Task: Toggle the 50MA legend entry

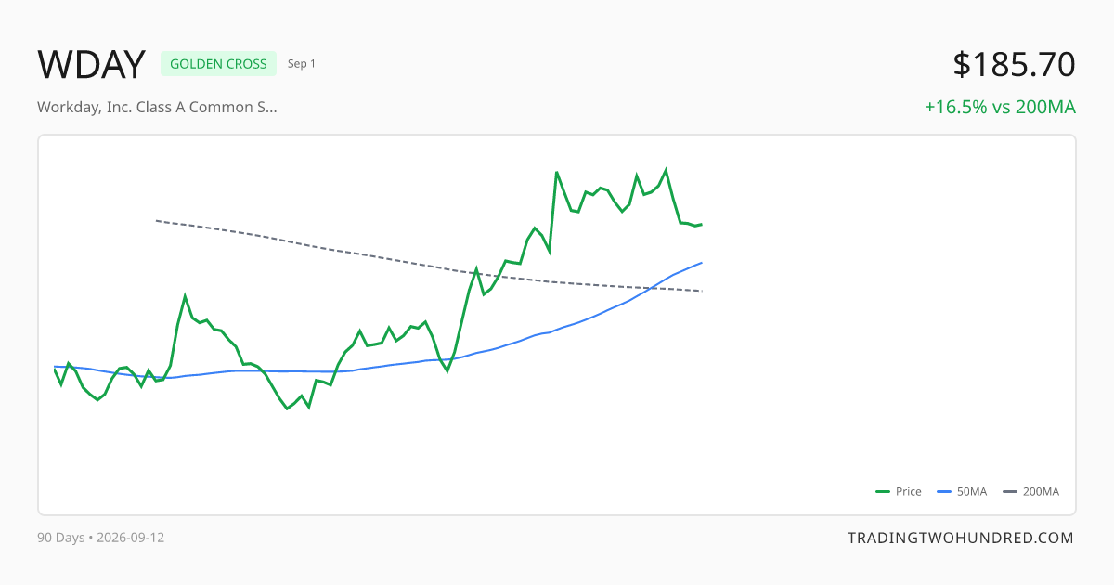Action: point(962,491)
